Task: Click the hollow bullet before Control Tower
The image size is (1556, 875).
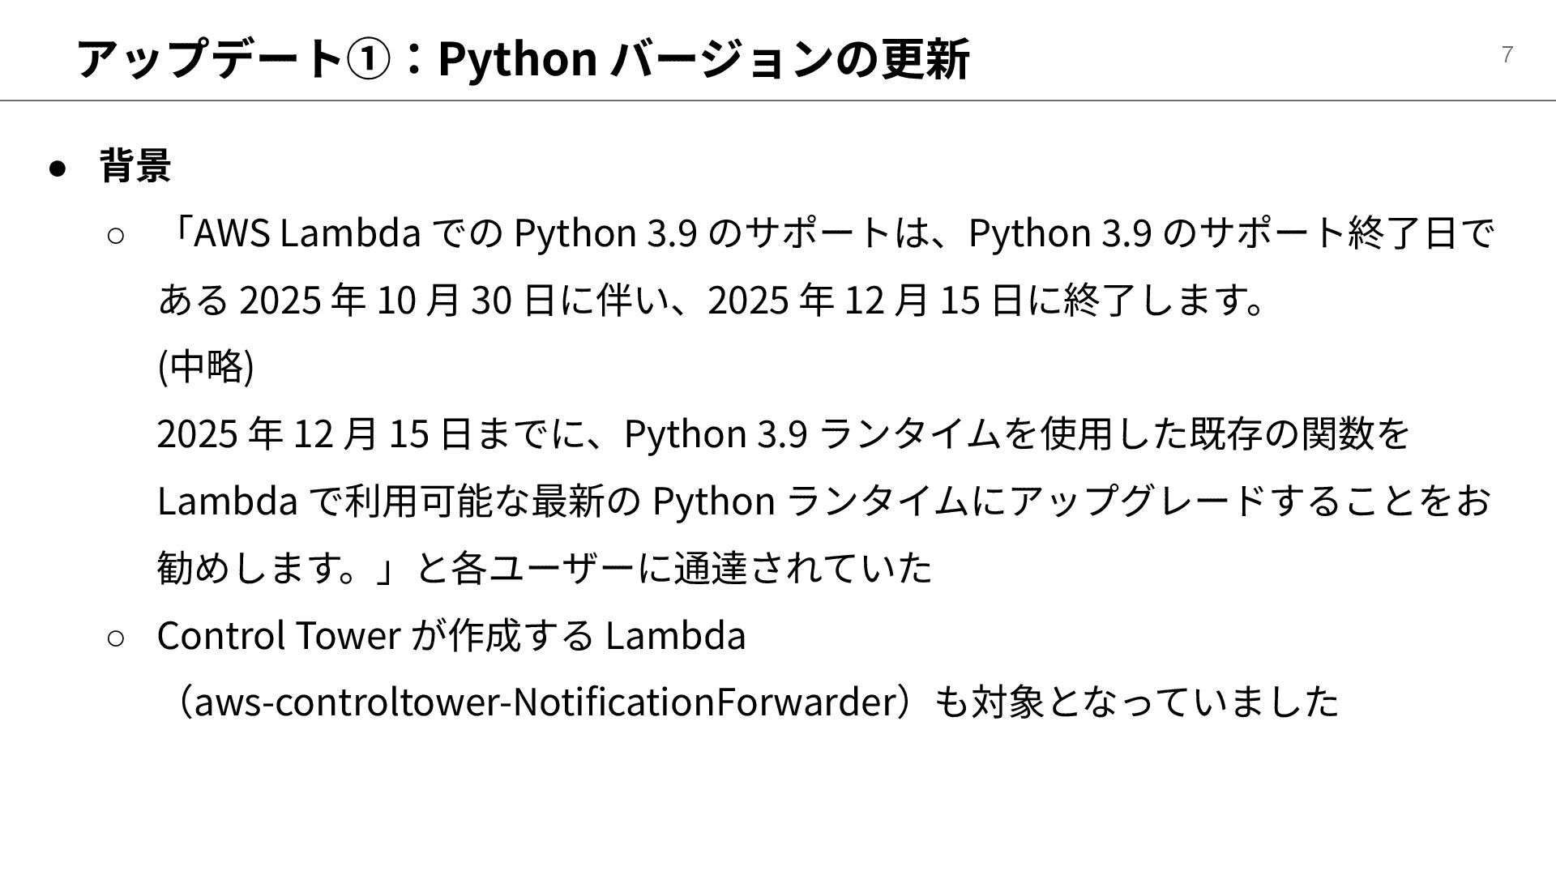Action: tap(115, 638)
